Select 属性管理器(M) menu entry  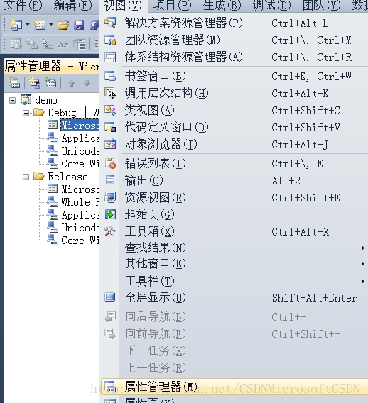click(235, 387)
